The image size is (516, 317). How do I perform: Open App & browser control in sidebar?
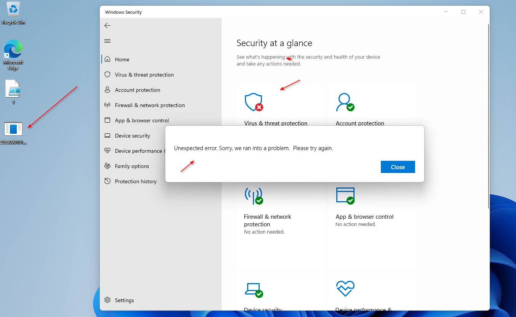(x=142, y=120)
